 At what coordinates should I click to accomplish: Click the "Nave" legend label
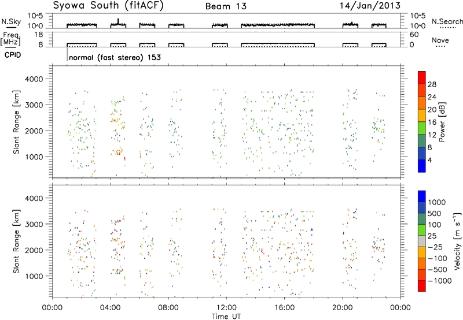(x=440, y=40)
